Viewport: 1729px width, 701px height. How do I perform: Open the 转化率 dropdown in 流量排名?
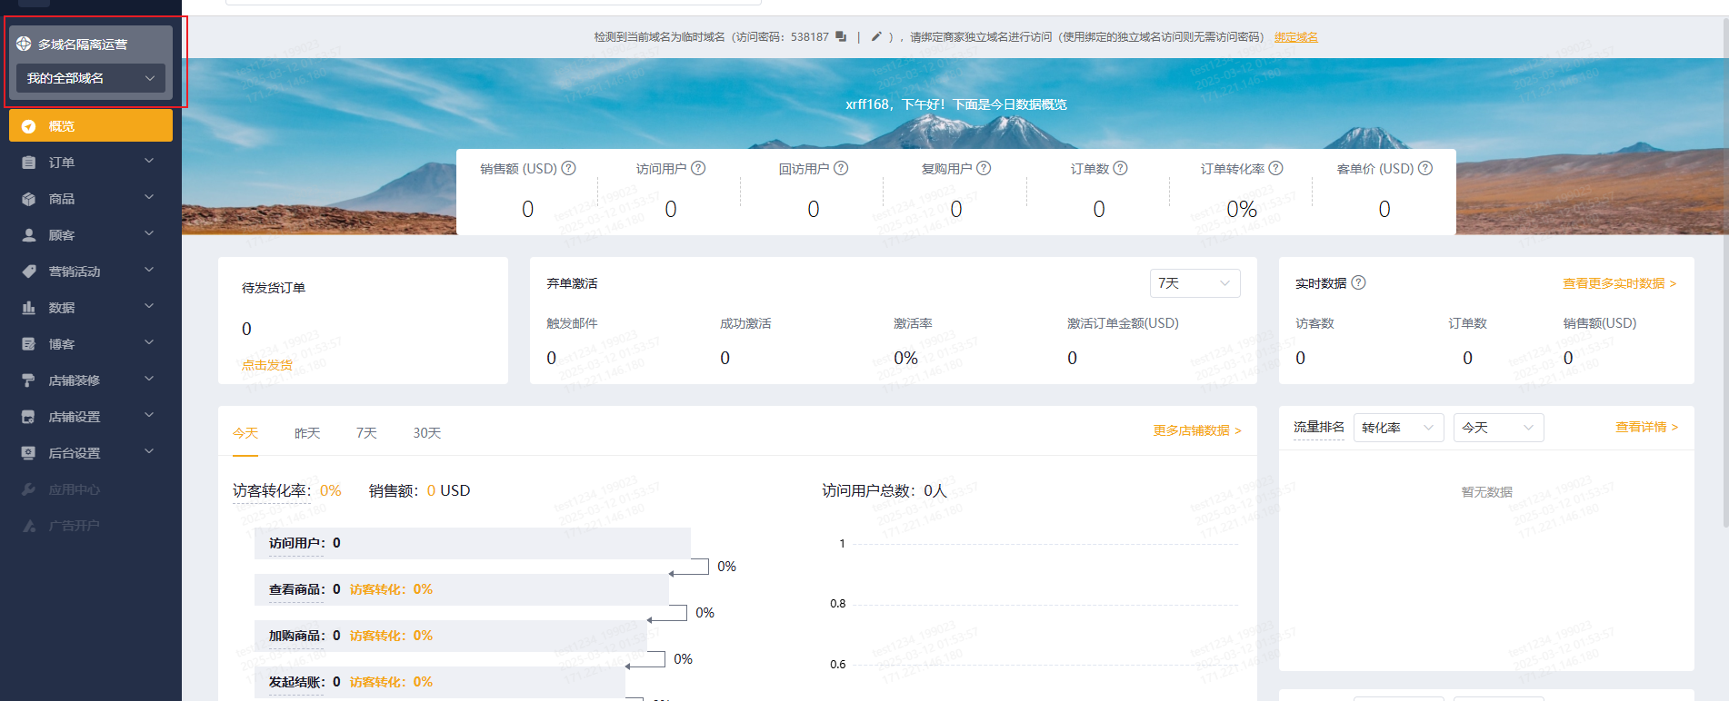pyautogui.click(x=1398, y=428)
